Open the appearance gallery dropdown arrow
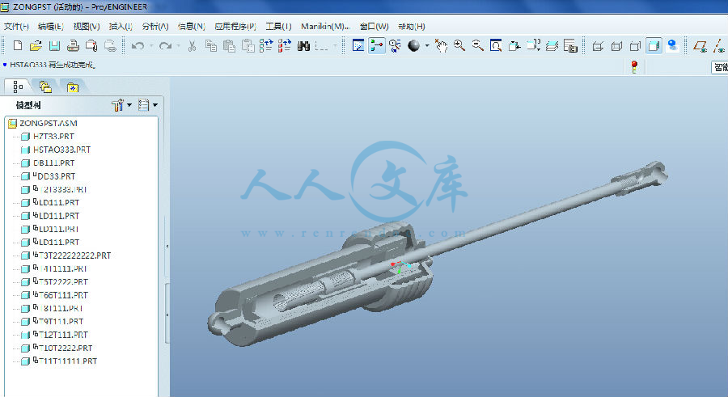The height and width of the screenshot is (397, 728). tap(426, 45)
